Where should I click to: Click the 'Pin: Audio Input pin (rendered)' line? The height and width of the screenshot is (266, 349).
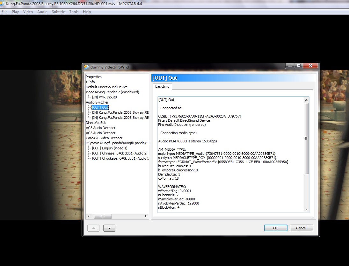coord(182,125)
